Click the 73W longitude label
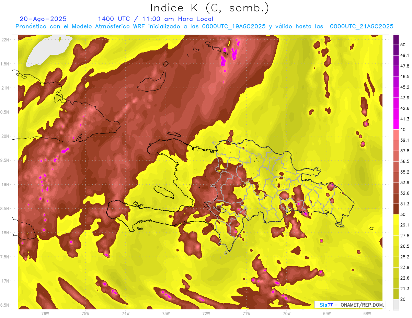Viewport: 412px width, 318px height. [165, 313]
